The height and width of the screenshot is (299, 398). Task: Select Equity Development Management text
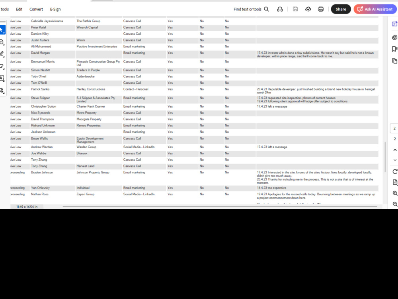(x=90, y=140)
